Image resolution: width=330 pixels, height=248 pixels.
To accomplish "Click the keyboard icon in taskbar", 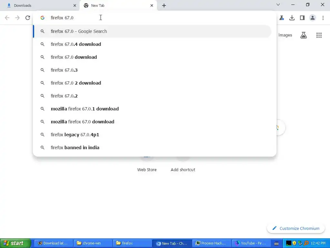I will coord(277,243).
